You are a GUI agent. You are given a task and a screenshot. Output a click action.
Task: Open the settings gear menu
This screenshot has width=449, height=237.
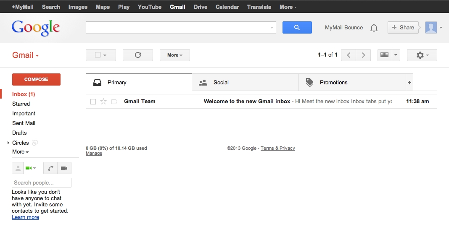click(422, 55)
